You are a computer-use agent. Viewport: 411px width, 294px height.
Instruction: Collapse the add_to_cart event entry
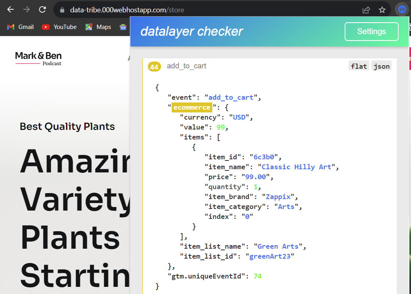pos(186,66)
